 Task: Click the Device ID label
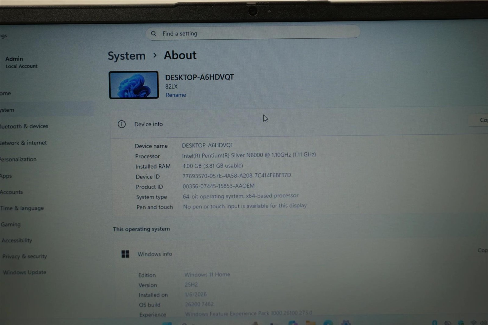(x=148, y=177)
